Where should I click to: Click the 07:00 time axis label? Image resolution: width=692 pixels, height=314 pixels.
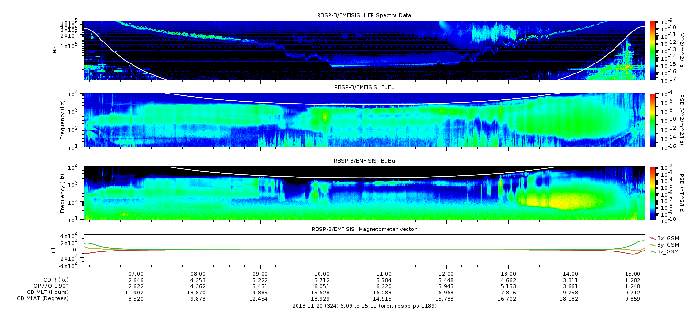click(x=136, y=274)
